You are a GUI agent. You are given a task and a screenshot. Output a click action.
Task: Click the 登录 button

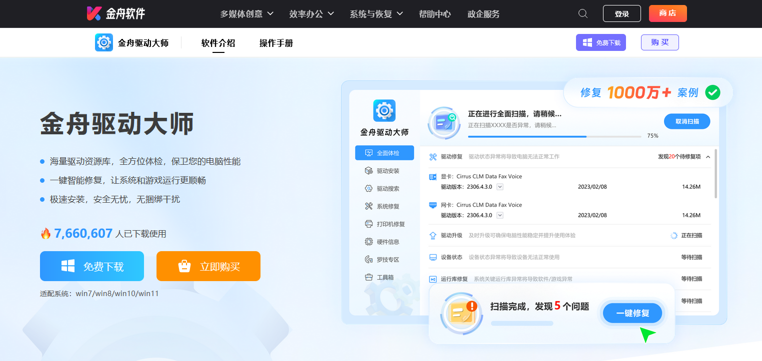[x=622, y=13]
